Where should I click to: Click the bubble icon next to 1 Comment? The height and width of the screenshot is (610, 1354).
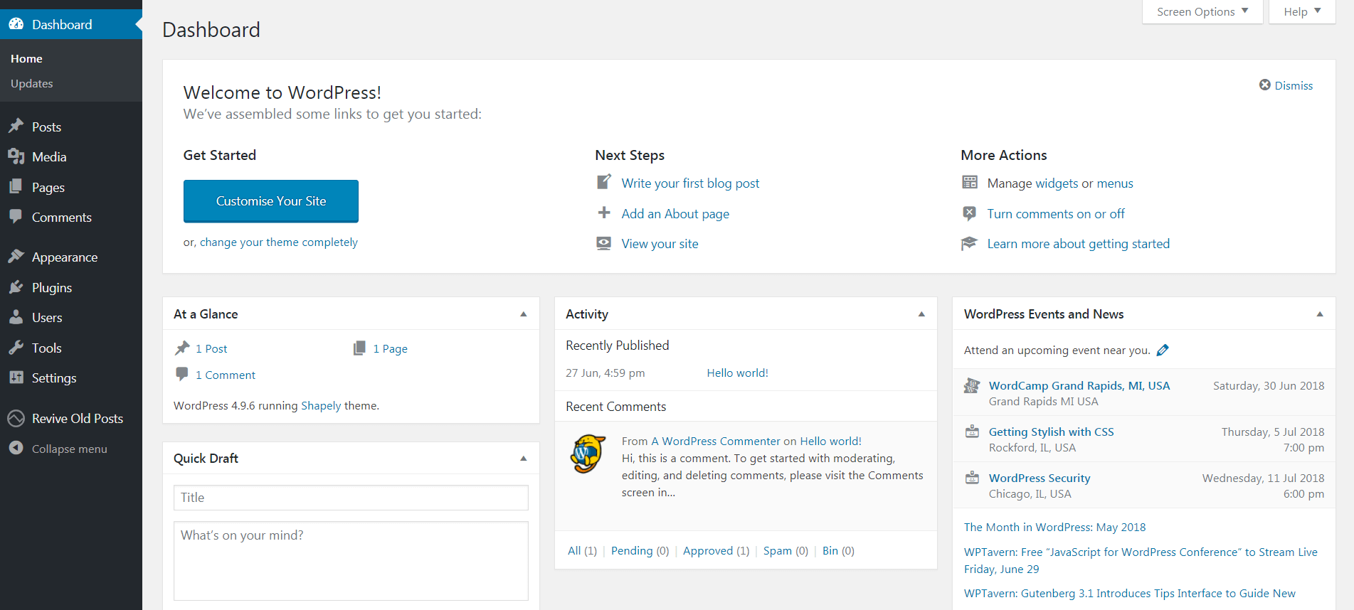point(182,374)
